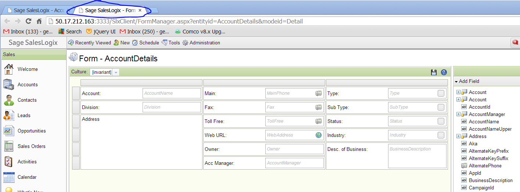Open the jQuery UI bookmark
Image resolution: width=520 pixels, height=192 pixels.
click(101, 32)
